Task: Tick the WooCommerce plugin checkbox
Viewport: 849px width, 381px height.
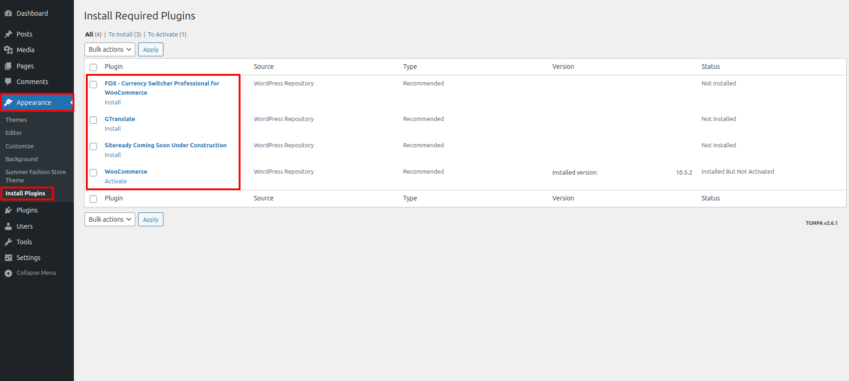Action: tap(93, 173)
